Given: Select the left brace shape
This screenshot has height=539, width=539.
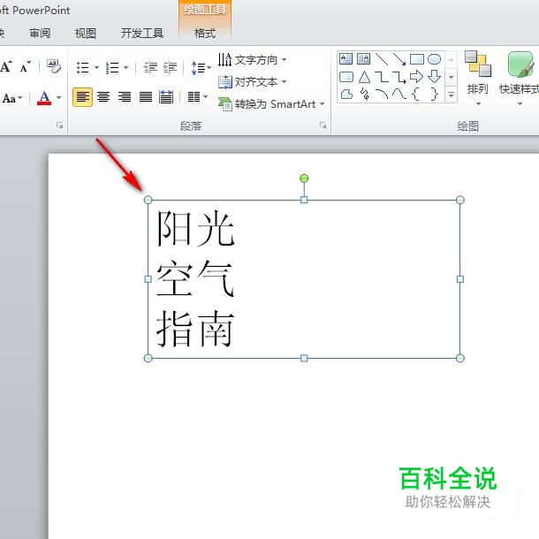Looking at the screenshot, I should click(416, 94).
